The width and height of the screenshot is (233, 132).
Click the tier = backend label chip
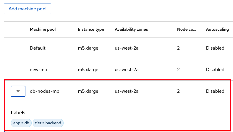coord(48,123)
